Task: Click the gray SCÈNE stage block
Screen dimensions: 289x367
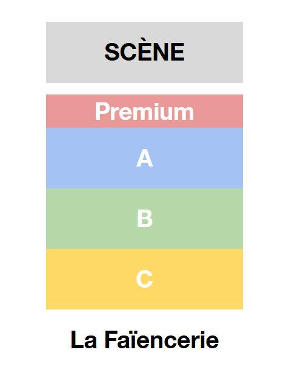Action: pyautogui.click(x=144, y=53)
